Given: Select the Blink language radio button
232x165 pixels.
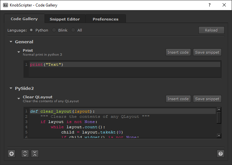Looking at the screenshot, I should [54, 30].
